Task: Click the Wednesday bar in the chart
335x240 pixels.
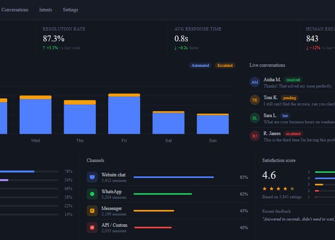Action: click(x=35, y=115)
